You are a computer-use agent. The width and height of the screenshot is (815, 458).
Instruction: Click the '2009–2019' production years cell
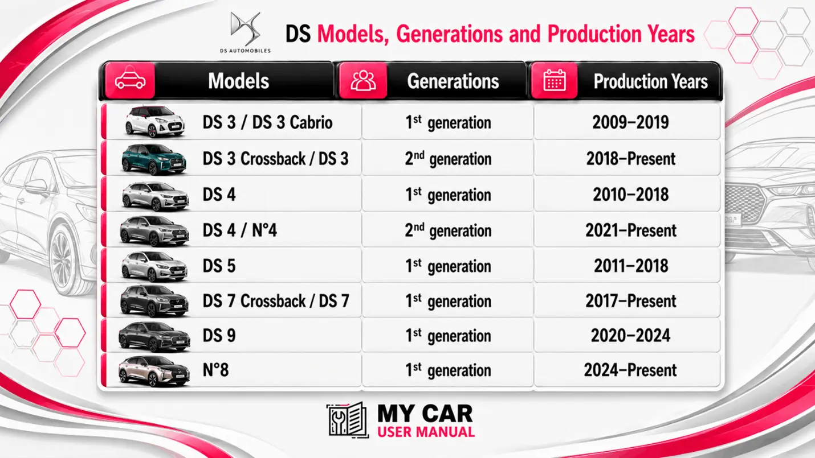click(x=627, y=122)
